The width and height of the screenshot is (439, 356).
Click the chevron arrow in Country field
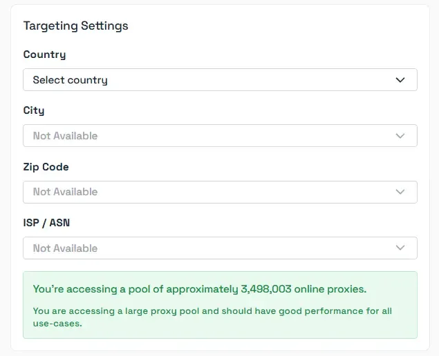(400, 80)
